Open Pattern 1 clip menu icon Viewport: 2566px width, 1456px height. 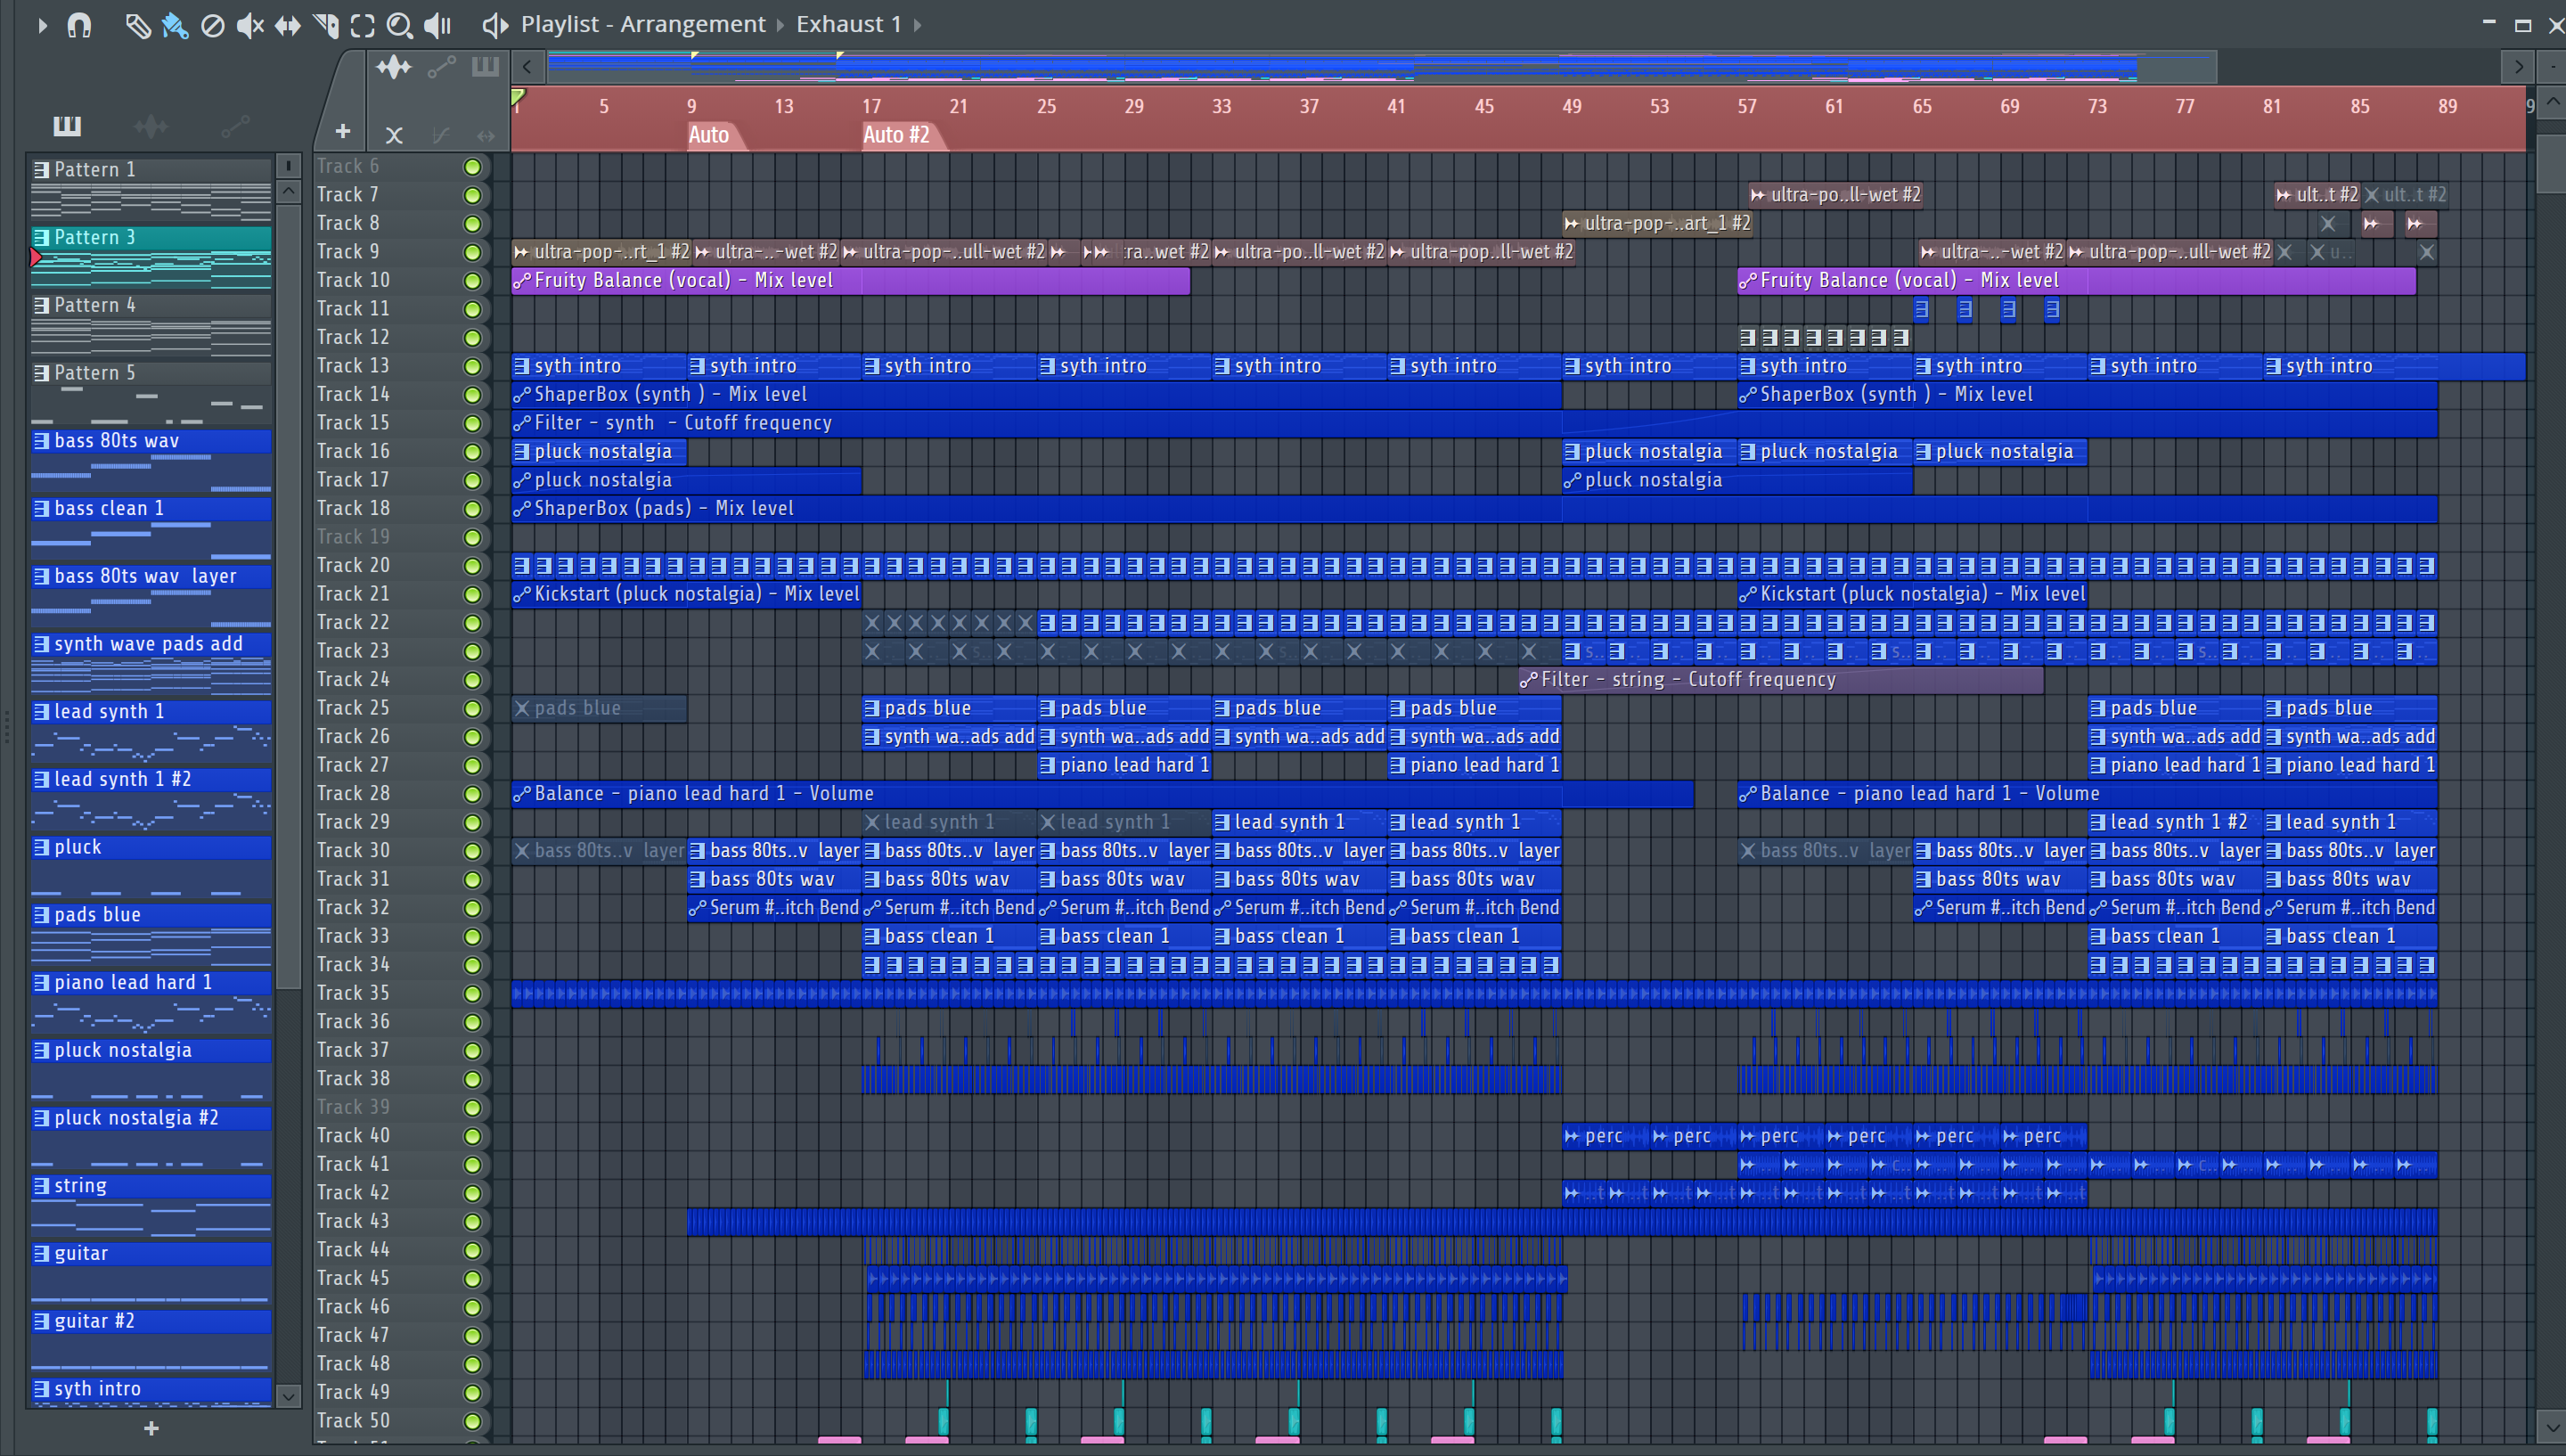click(x=41, y=170)
